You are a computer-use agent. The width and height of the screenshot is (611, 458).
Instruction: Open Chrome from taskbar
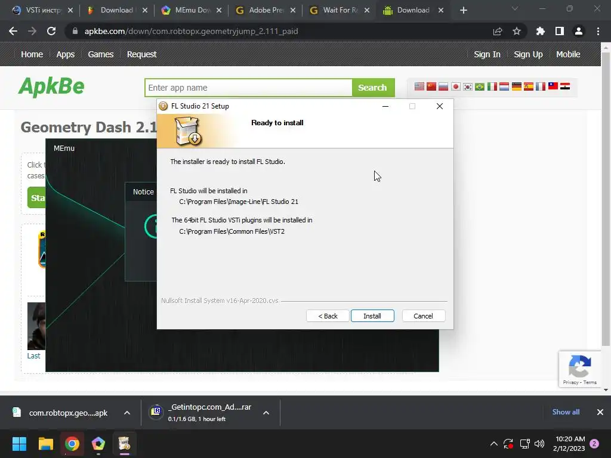[x=72, y=444]
